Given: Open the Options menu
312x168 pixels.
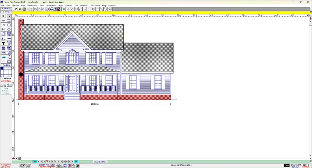Looking at the screenshot, I should (15, 5).
